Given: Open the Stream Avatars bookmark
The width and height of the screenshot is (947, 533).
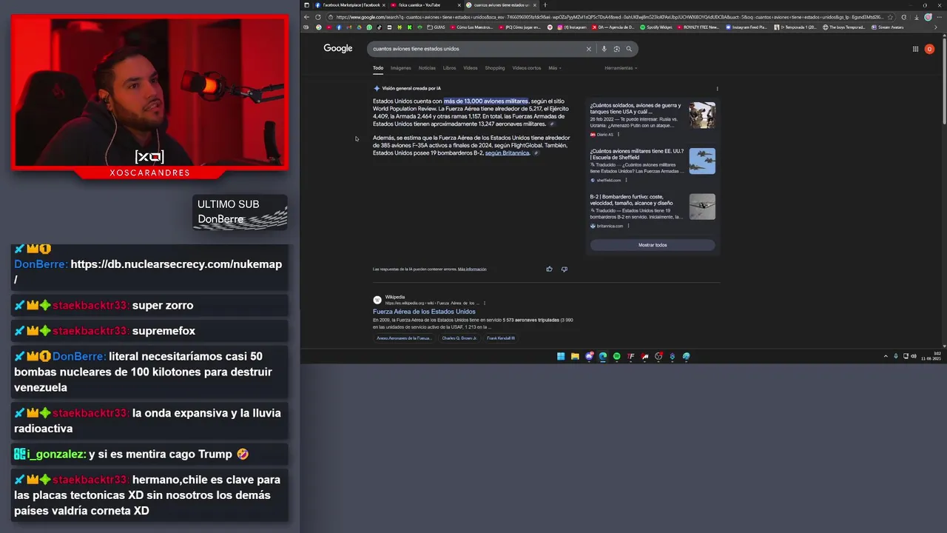Looking at the screenshot, I should click(x=888, y=27).
